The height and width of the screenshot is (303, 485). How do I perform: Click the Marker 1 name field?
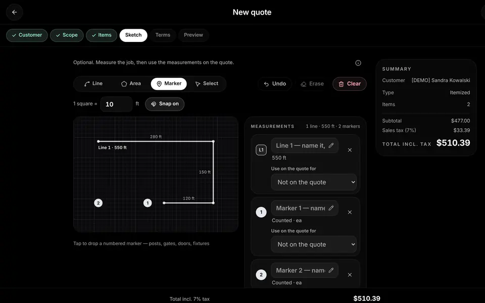(305, 209)
